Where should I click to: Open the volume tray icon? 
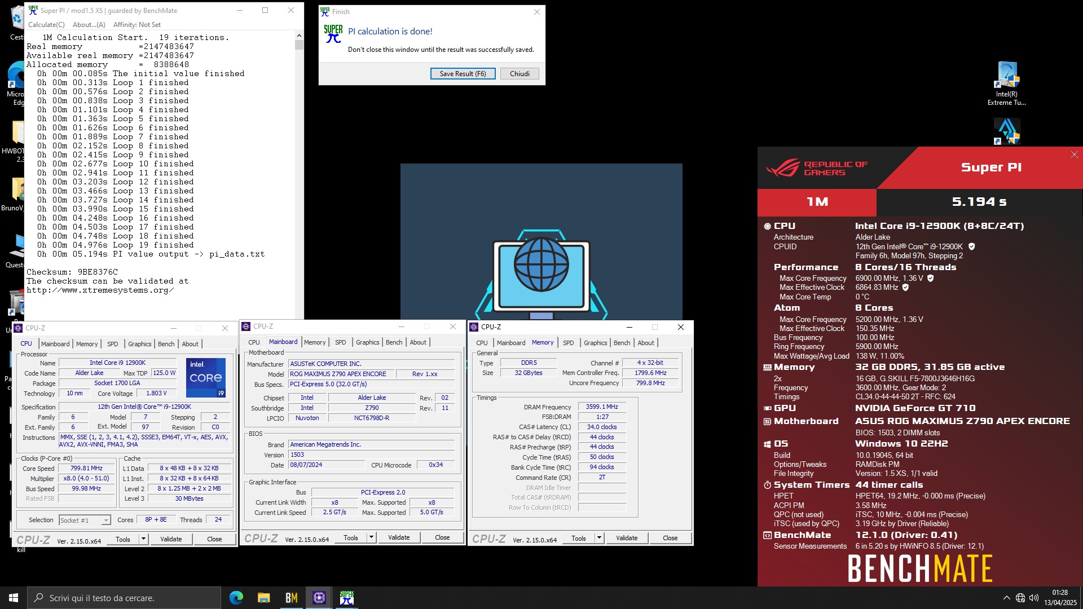1034,598
